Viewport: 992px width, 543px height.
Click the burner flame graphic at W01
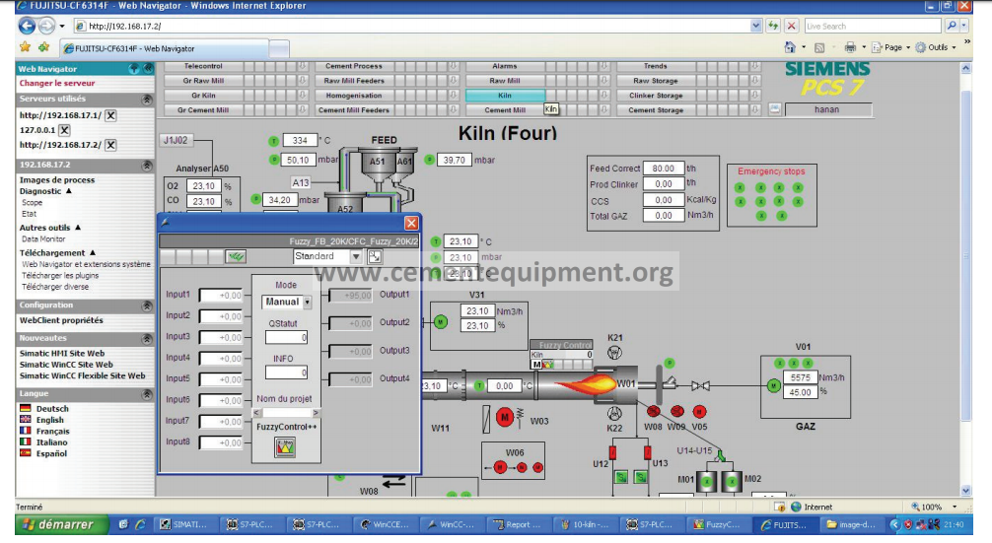point(585,384)
